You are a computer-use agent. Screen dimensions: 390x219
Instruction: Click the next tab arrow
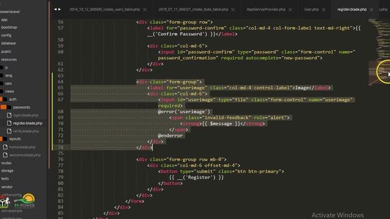(60, 9)
